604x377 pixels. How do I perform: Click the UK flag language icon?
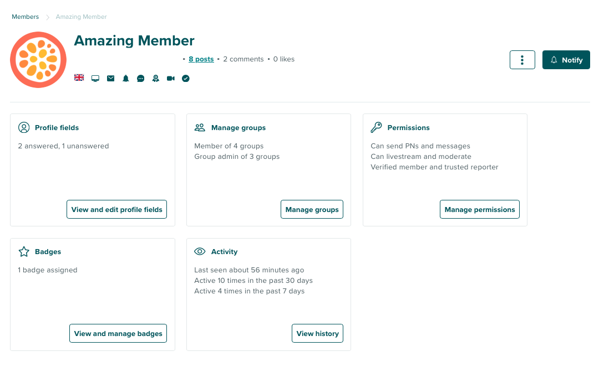pos(79,78)
